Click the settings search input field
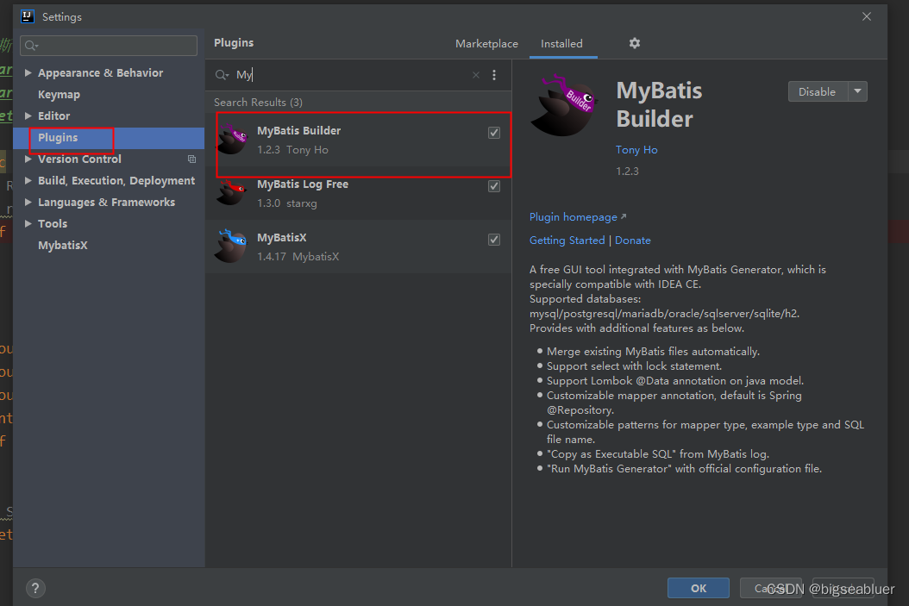Image resolution: width=909 pixels, height=606 pixels. pos(109,45)
